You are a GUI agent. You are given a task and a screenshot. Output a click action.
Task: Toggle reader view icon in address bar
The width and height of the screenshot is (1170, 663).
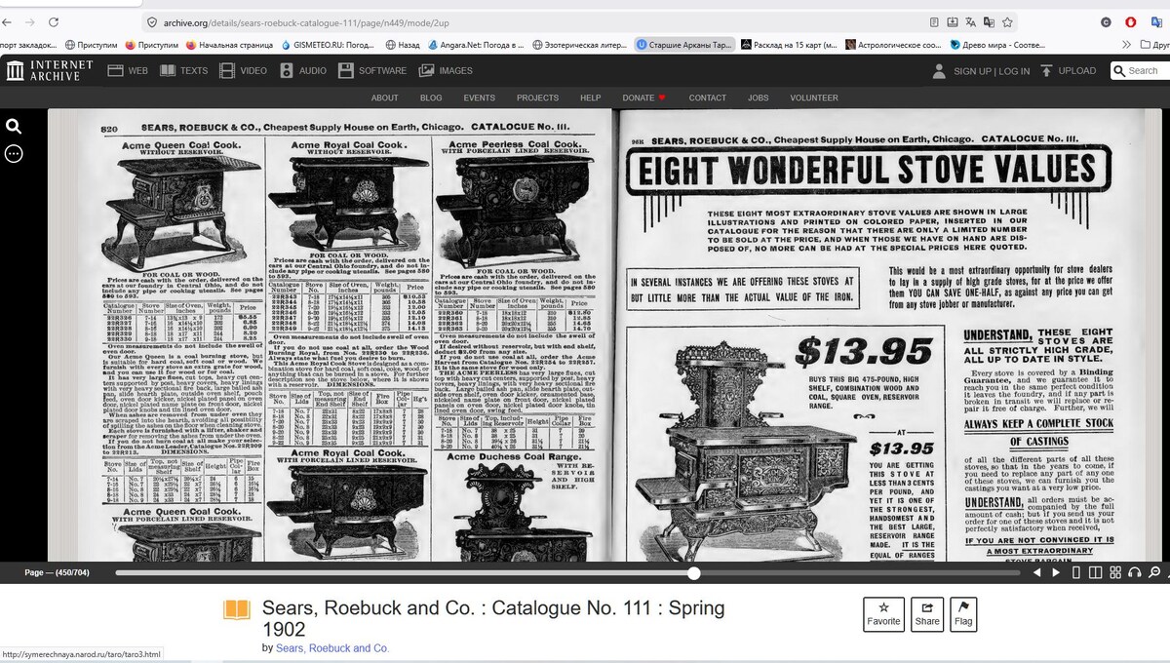click(935, 22)
